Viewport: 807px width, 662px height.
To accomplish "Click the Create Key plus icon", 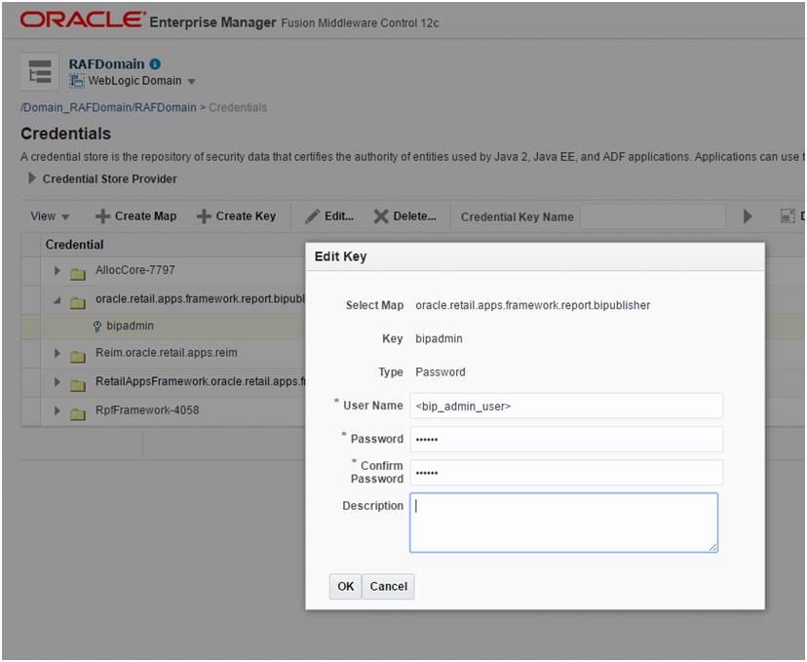I will 204,216.
